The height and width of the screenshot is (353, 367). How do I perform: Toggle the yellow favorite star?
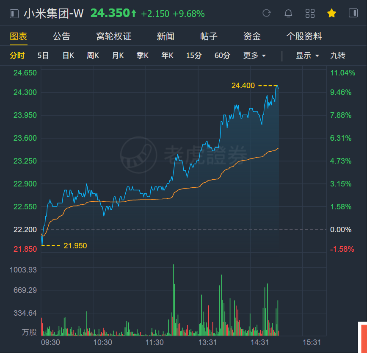coord(331,13)
